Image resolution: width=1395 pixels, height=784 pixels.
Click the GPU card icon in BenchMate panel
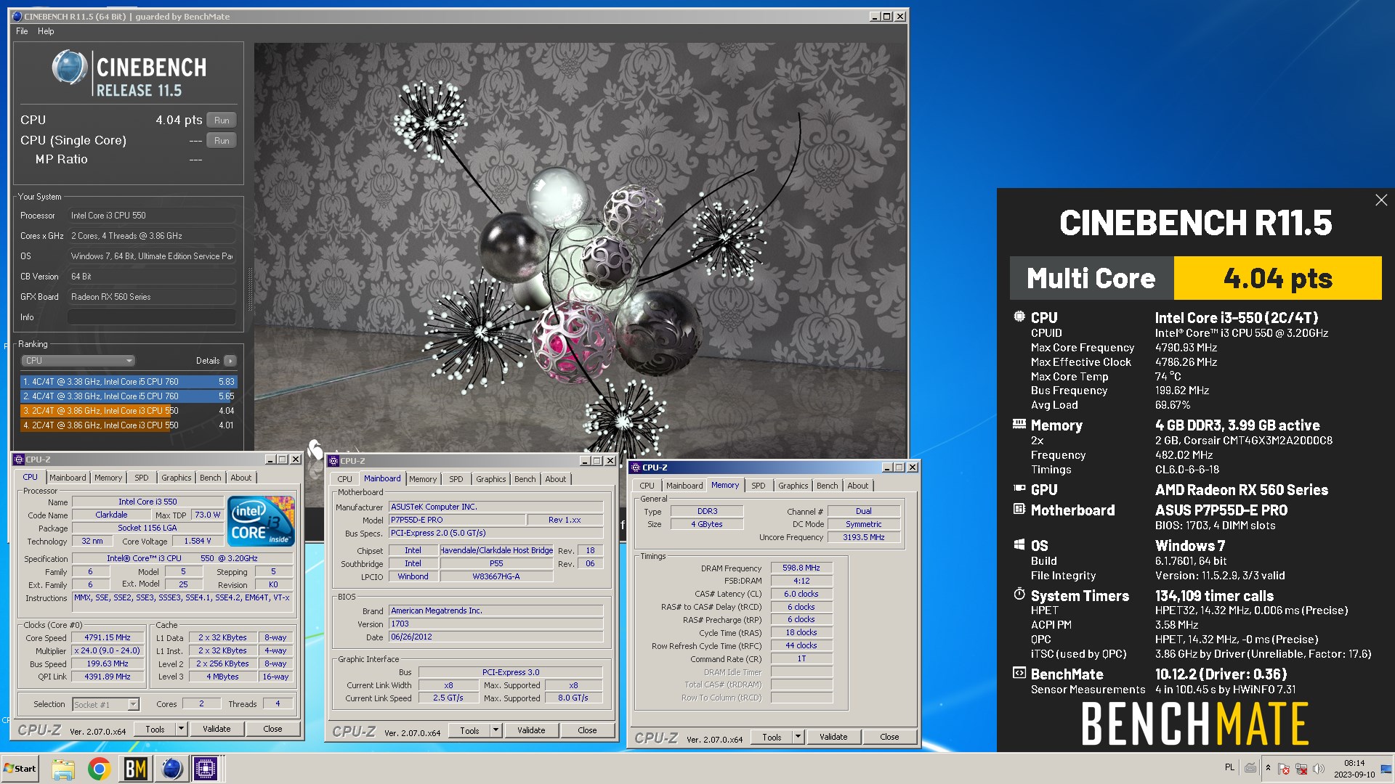pos(1019,489)
